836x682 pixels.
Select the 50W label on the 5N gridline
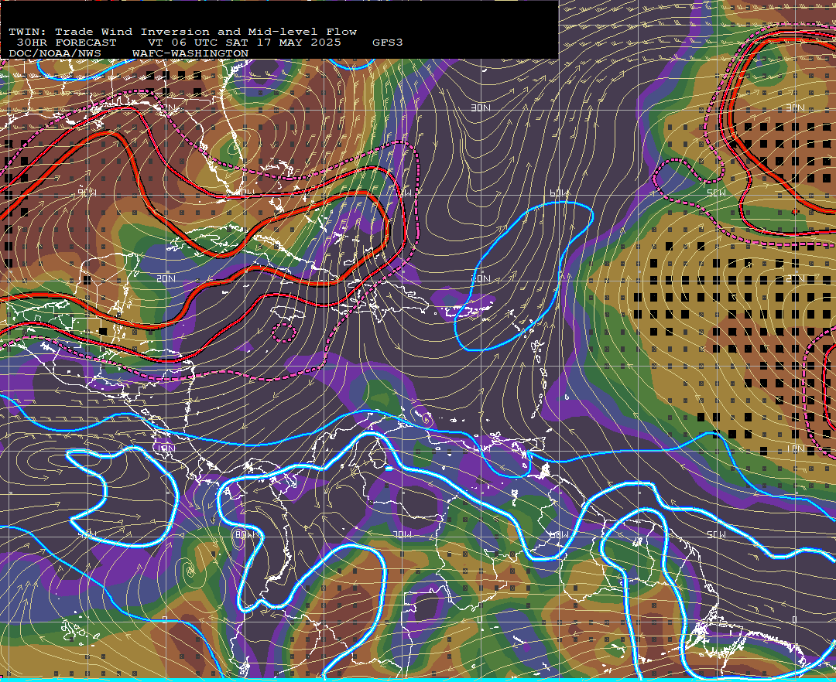click(x=716, y=534)
